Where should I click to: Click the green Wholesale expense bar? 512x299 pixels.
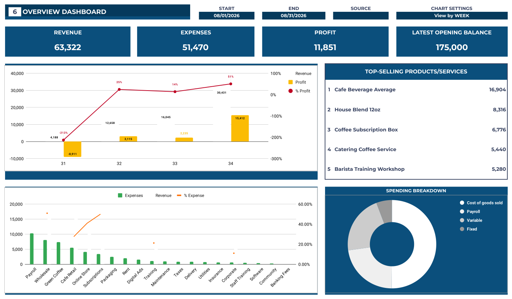tap(45, 252)
